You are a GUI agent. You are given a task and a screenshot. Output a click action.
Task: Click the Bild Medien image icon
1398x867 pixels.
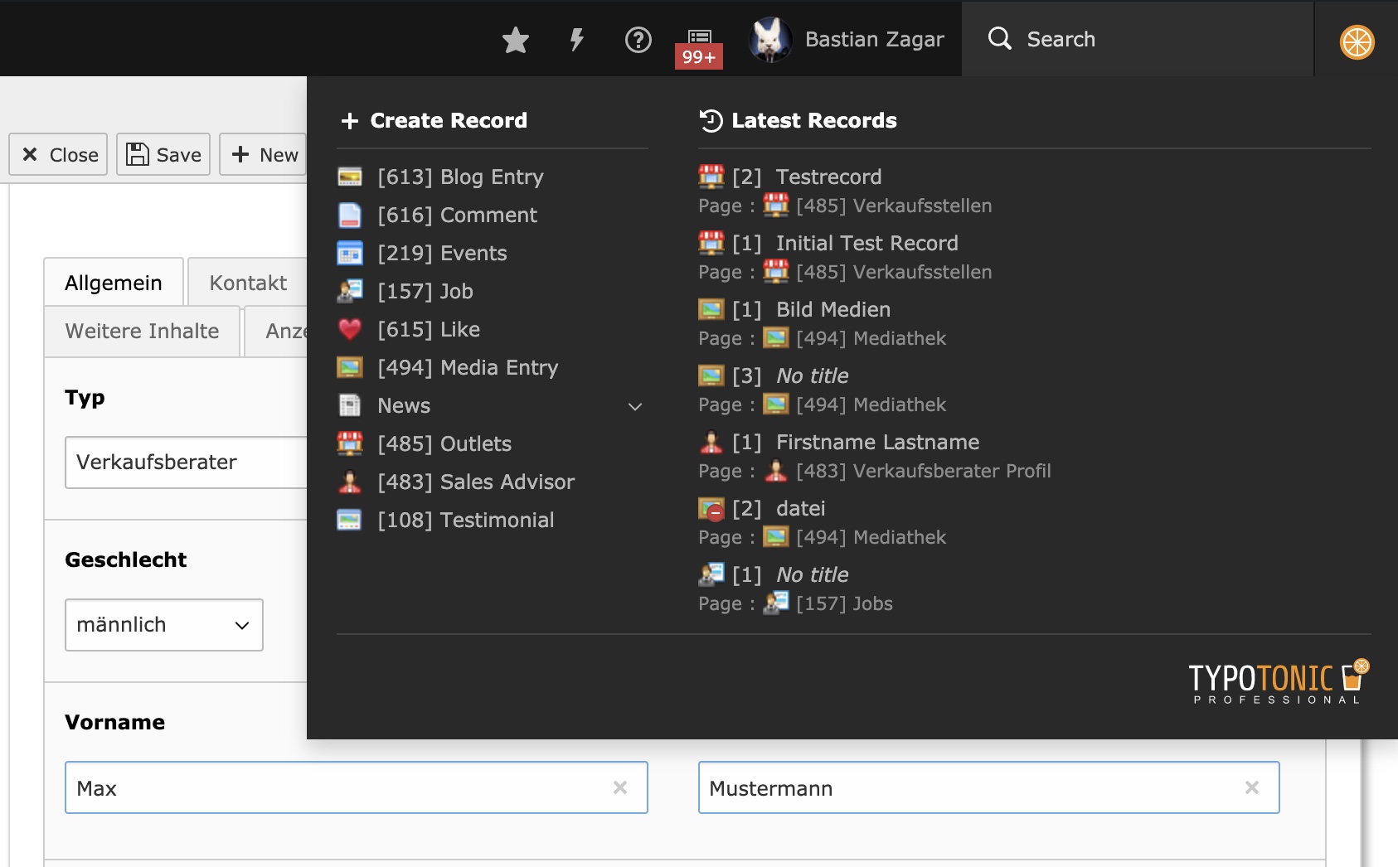711,309
